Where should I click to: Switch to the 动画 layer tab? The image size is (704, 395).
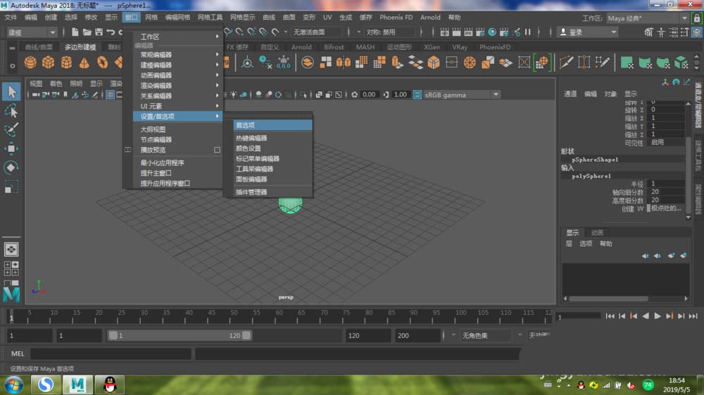(597, 232)
